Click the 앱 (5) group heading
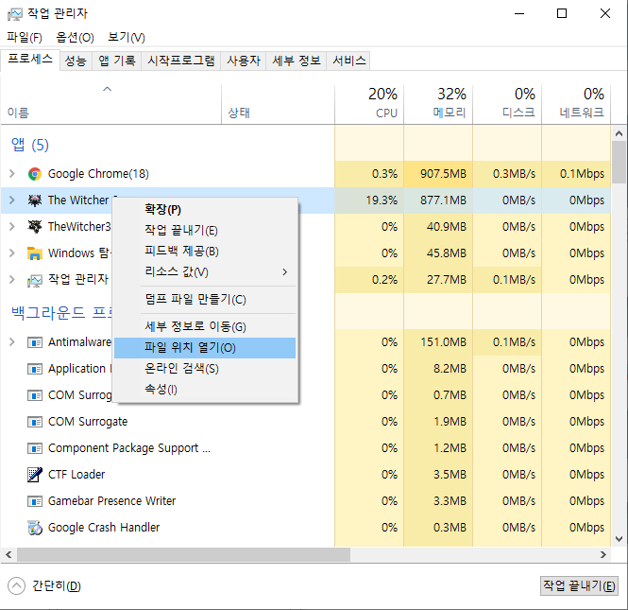 click(30, 145)
